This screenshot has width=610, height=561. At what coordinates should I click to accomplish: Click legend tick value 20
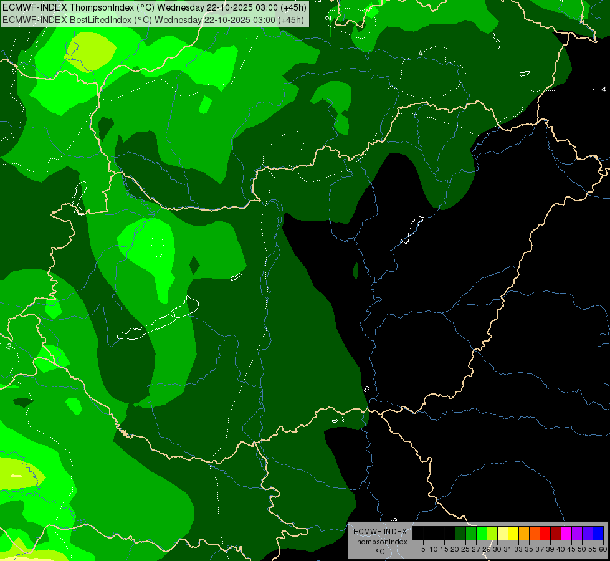455,549
